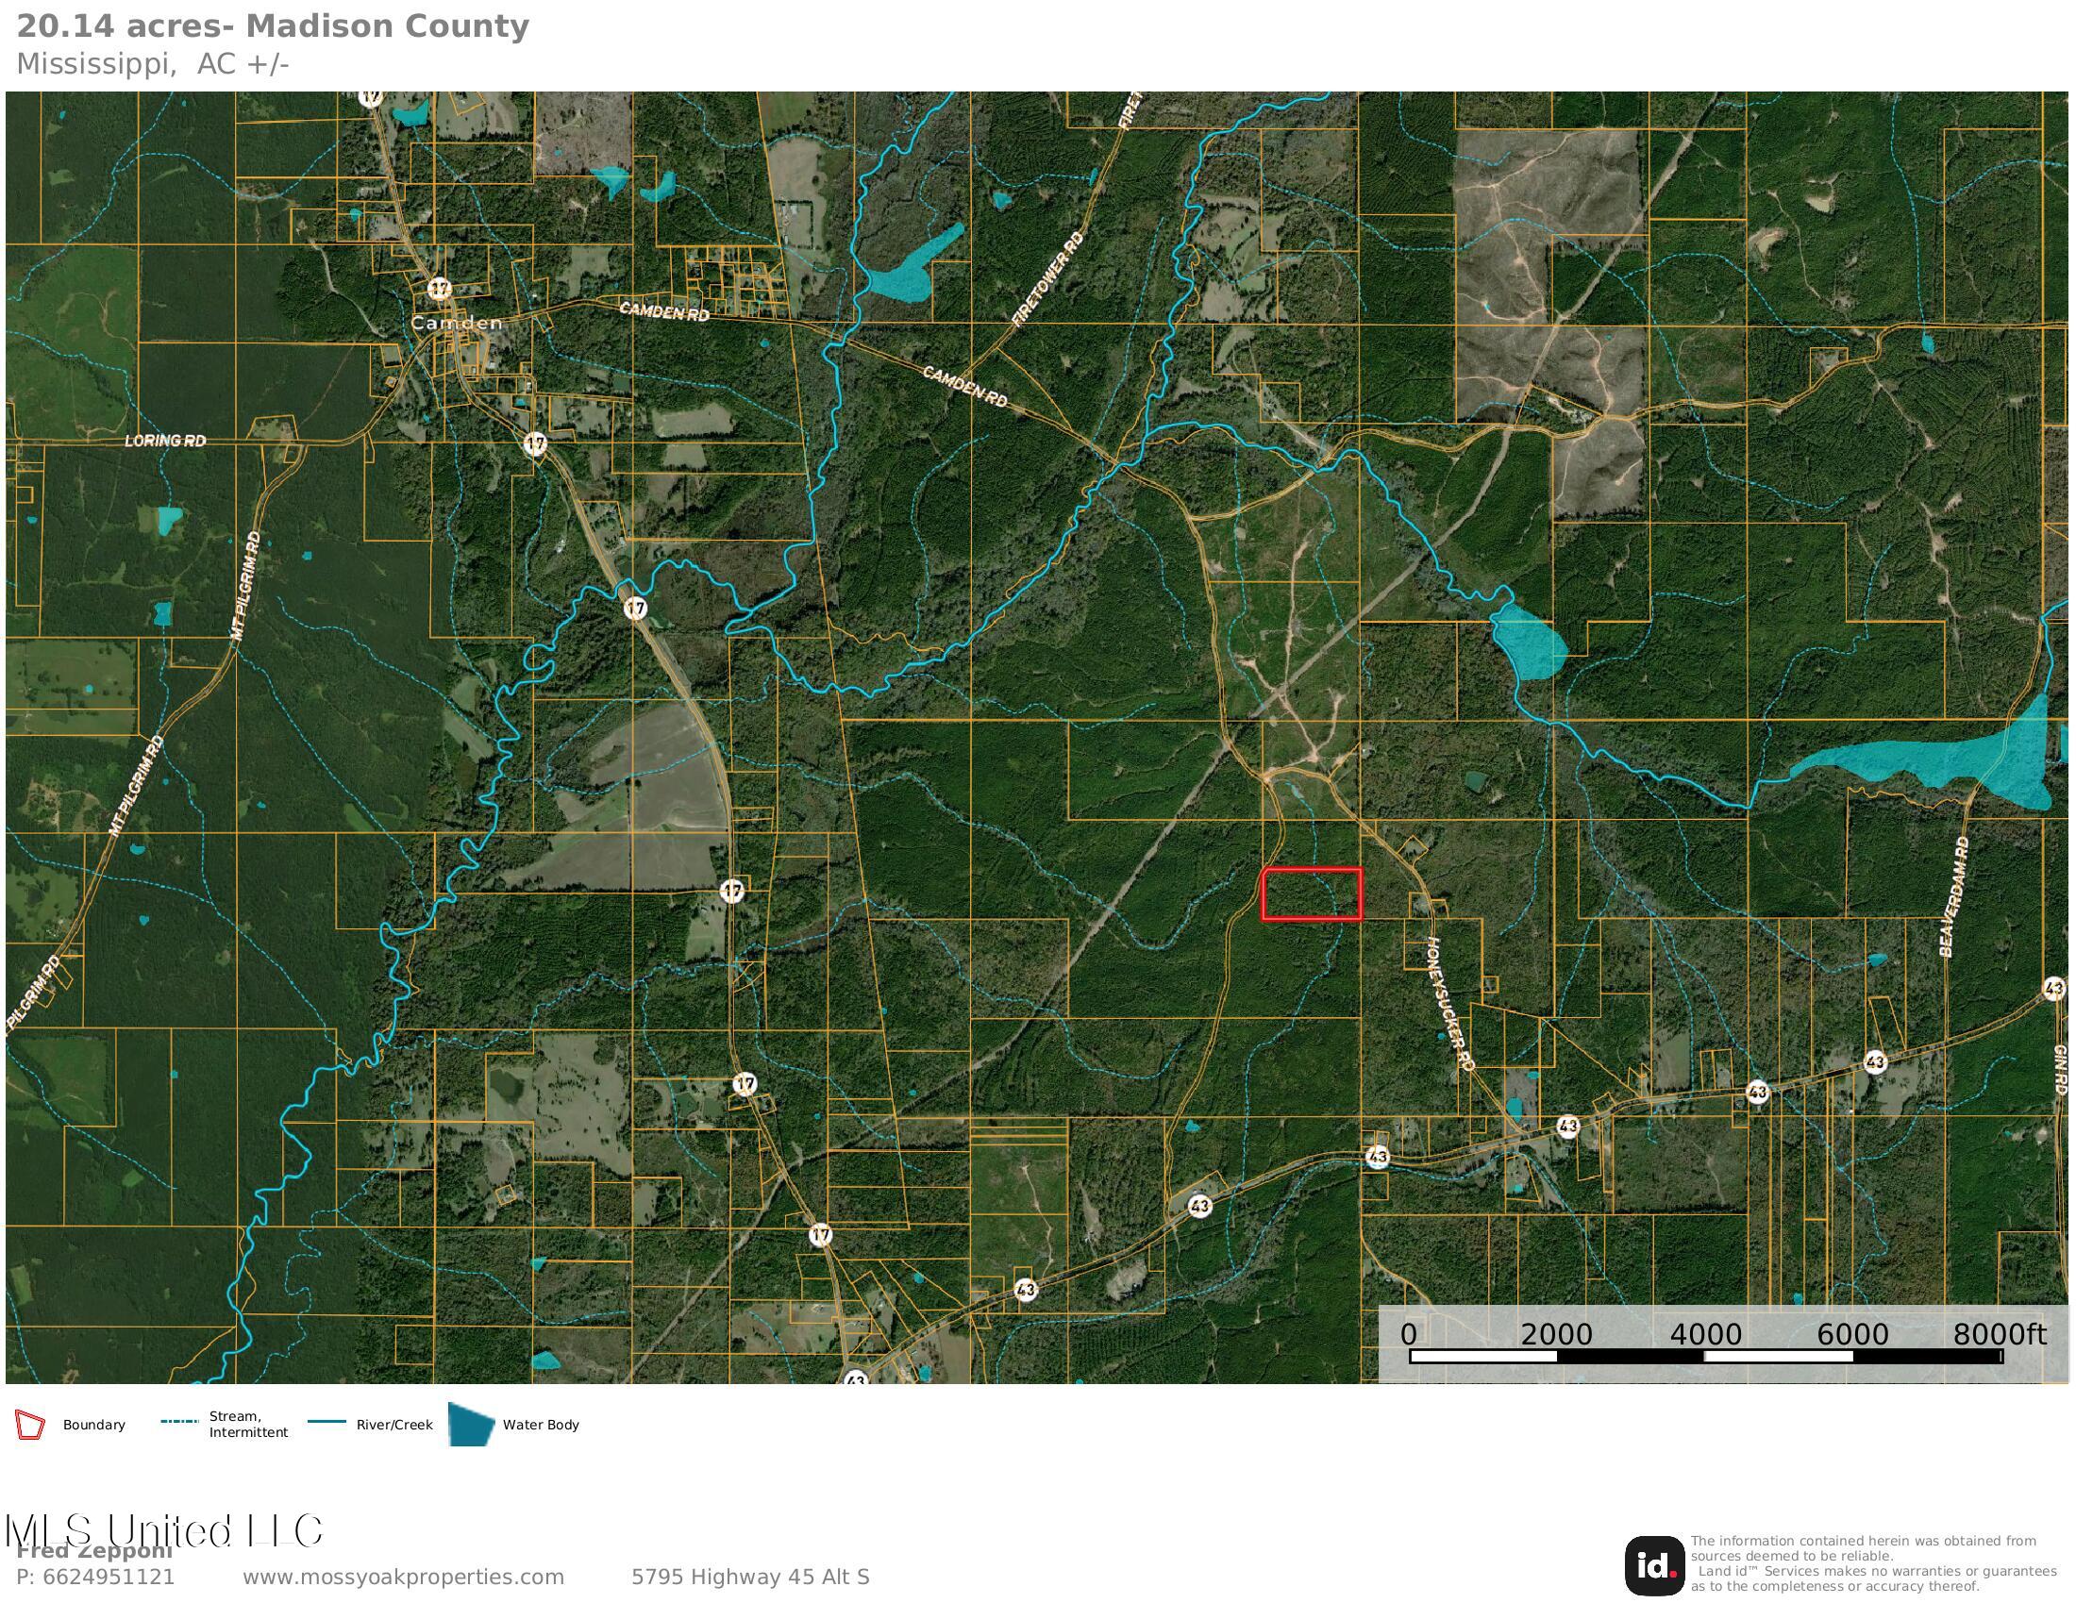Click the solid River/Creek legend line
2076x1603 pixels.
click(x=326, y=1423)
